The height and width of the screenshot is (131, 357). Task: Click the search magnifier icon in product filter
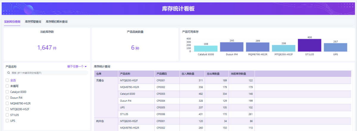point(8,73)
